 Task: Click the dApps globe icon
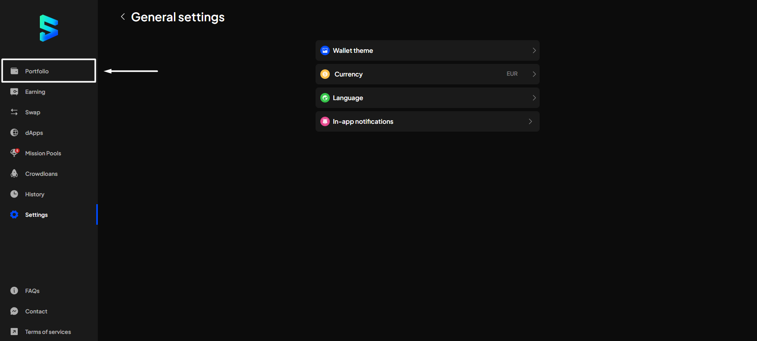click(x=14, y=133)
